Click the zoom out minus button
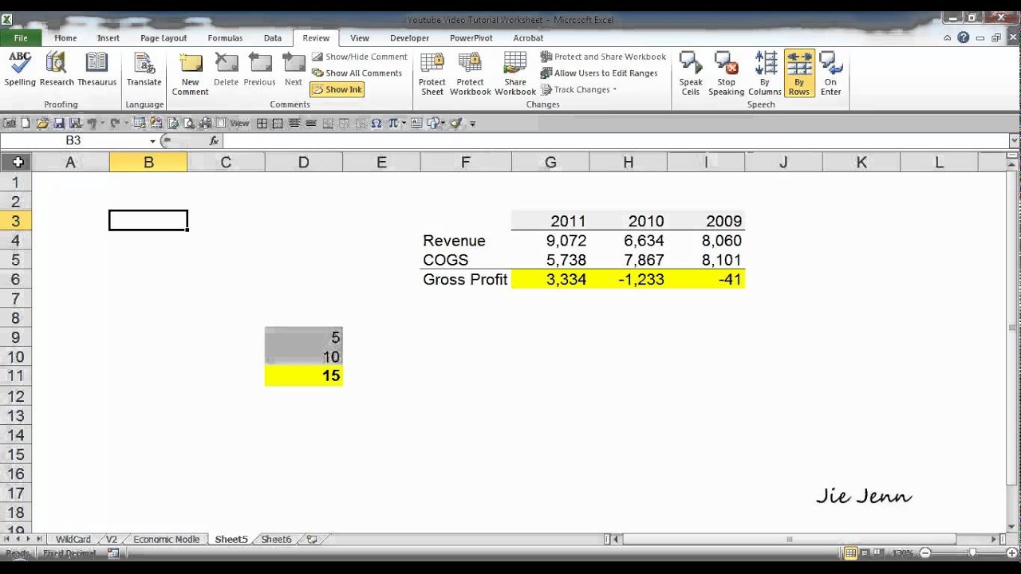 926,553
